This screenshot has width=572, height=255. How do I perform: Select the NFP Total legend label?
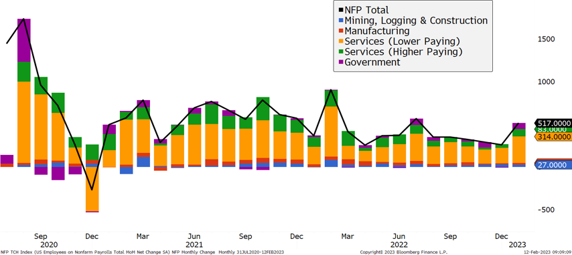tap(366, 10)
